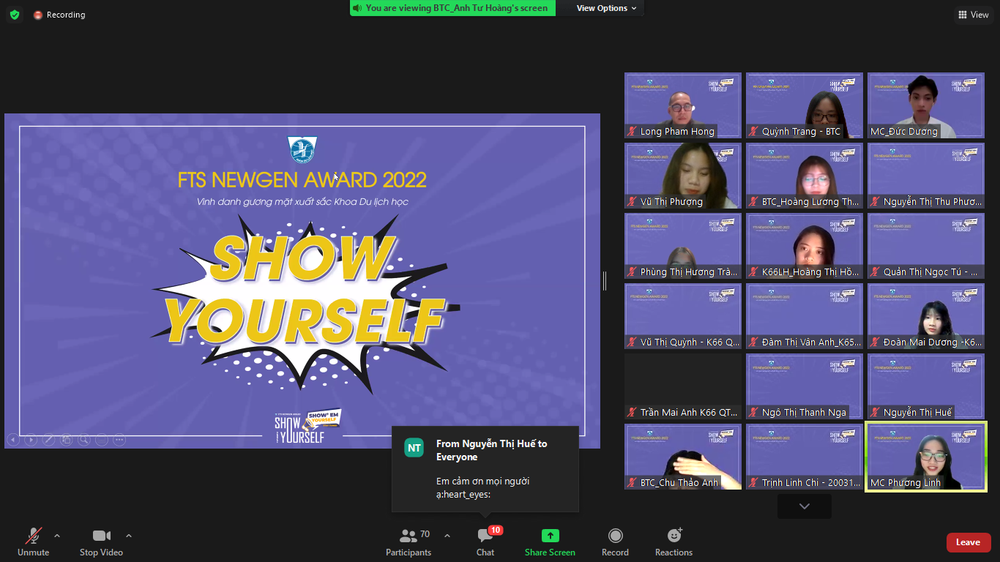Click previous slide arrow in slideshow
The height and width of the screenshot is (562, 1000).
pyautogui.click(x=13, y=440)
